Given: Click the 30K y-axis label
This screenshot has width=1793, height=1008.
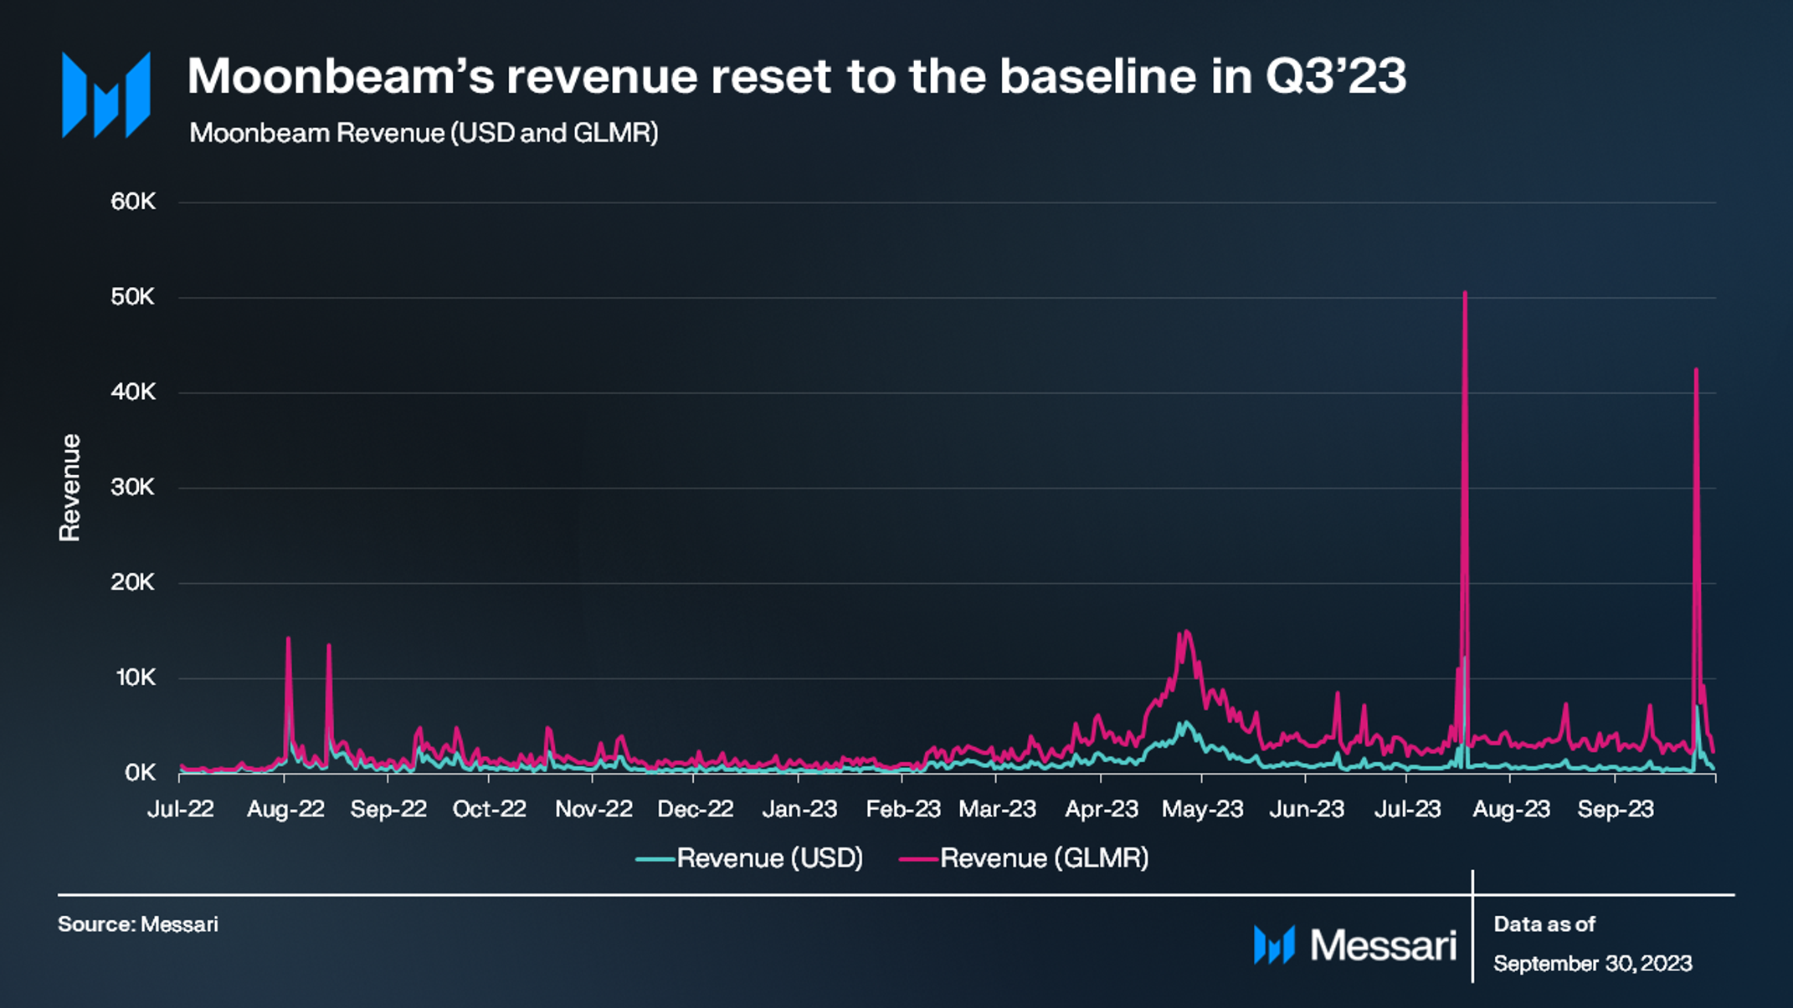Looking at the screenshot, I should point(133,488).
